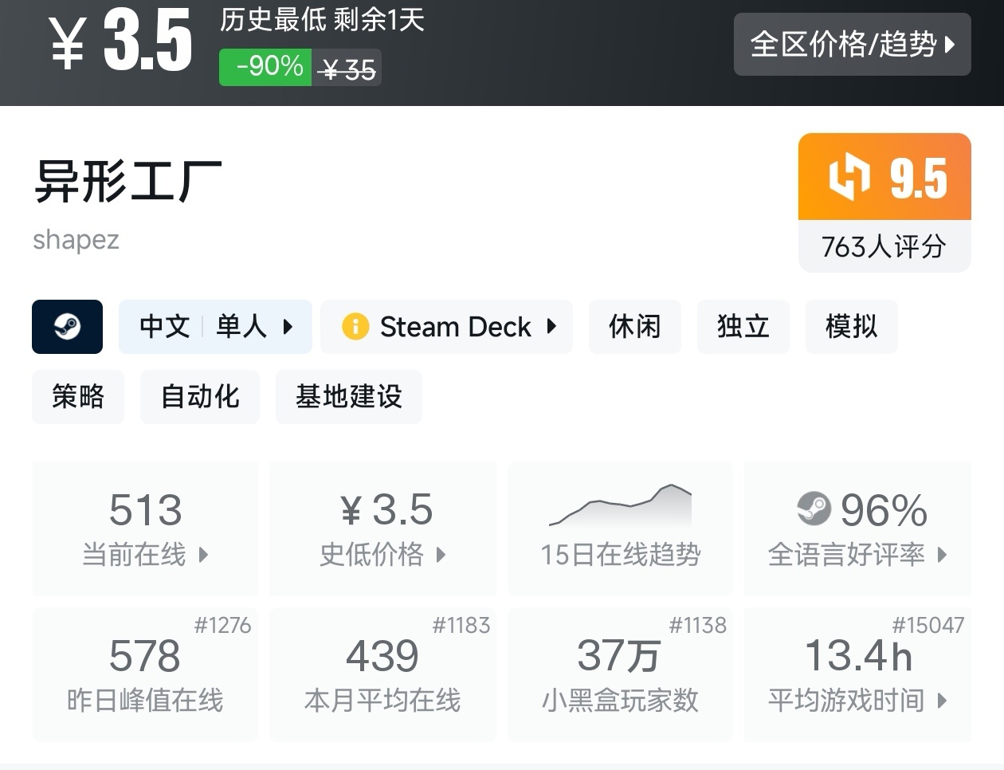The image size is (1004, 770).
Task: Click the yellow Steam Deck info icon
Action: [355, 327]
